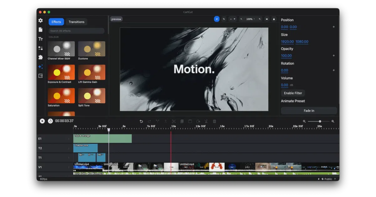Open the text tool panel in sidebar

point(40,39)
